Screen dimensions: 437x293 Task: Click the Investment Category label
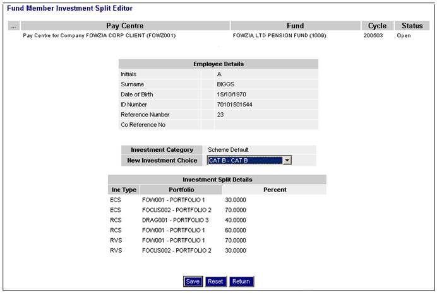click(162, 149)
